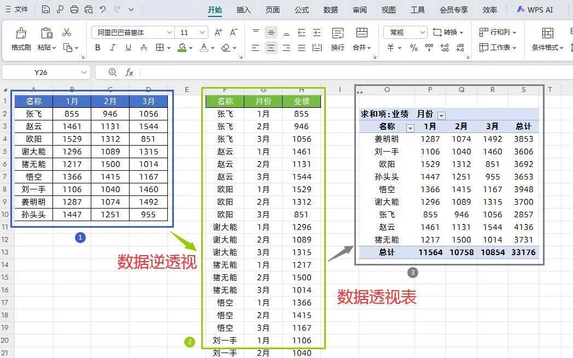Open the 名称 filter dropdown in pivot table

410,128
